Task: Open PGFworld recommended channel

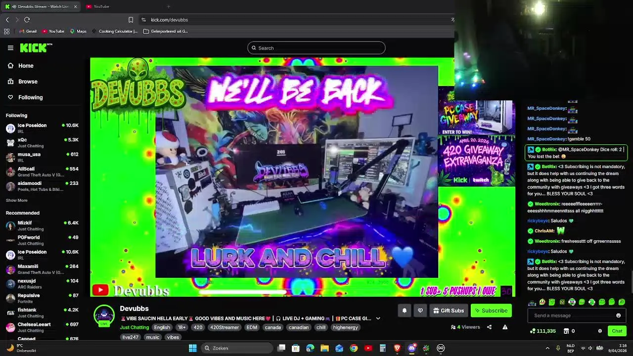Action: coord(42,240)
